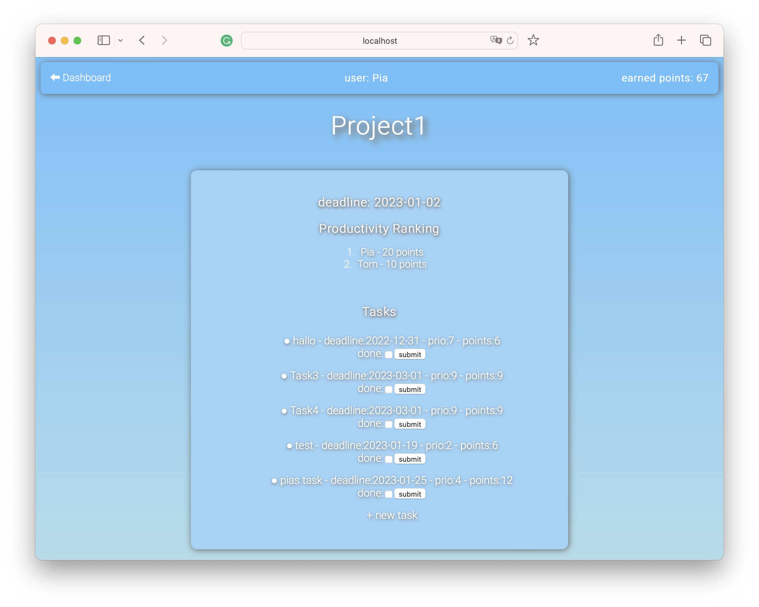
Task: Check done box for test task
Action: click(x=389, y=459)
